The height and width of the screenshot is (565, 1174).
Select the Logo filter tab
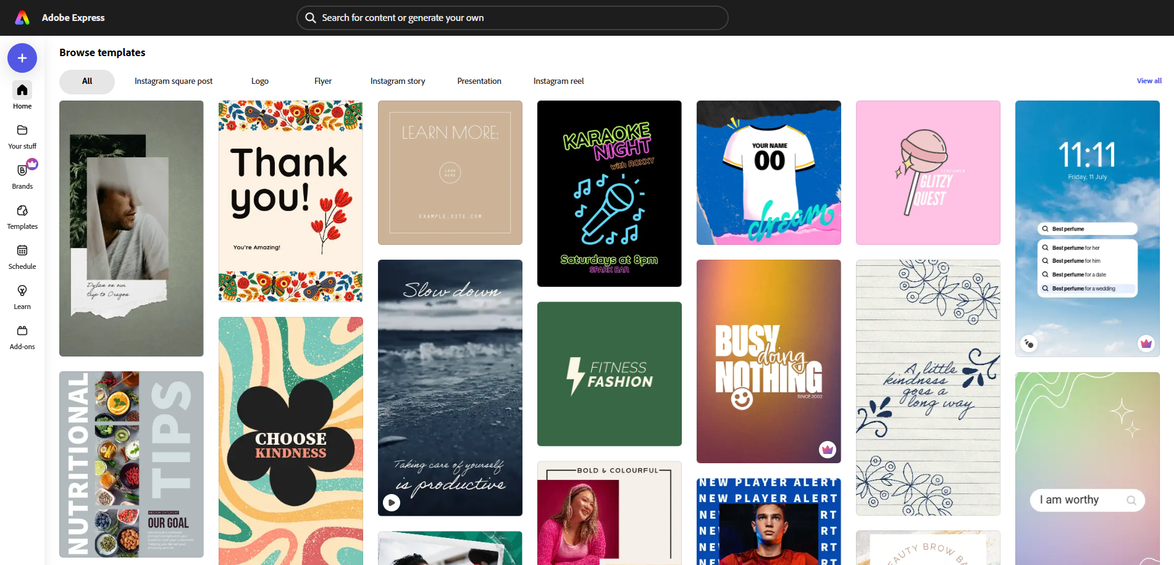(260, 81)
